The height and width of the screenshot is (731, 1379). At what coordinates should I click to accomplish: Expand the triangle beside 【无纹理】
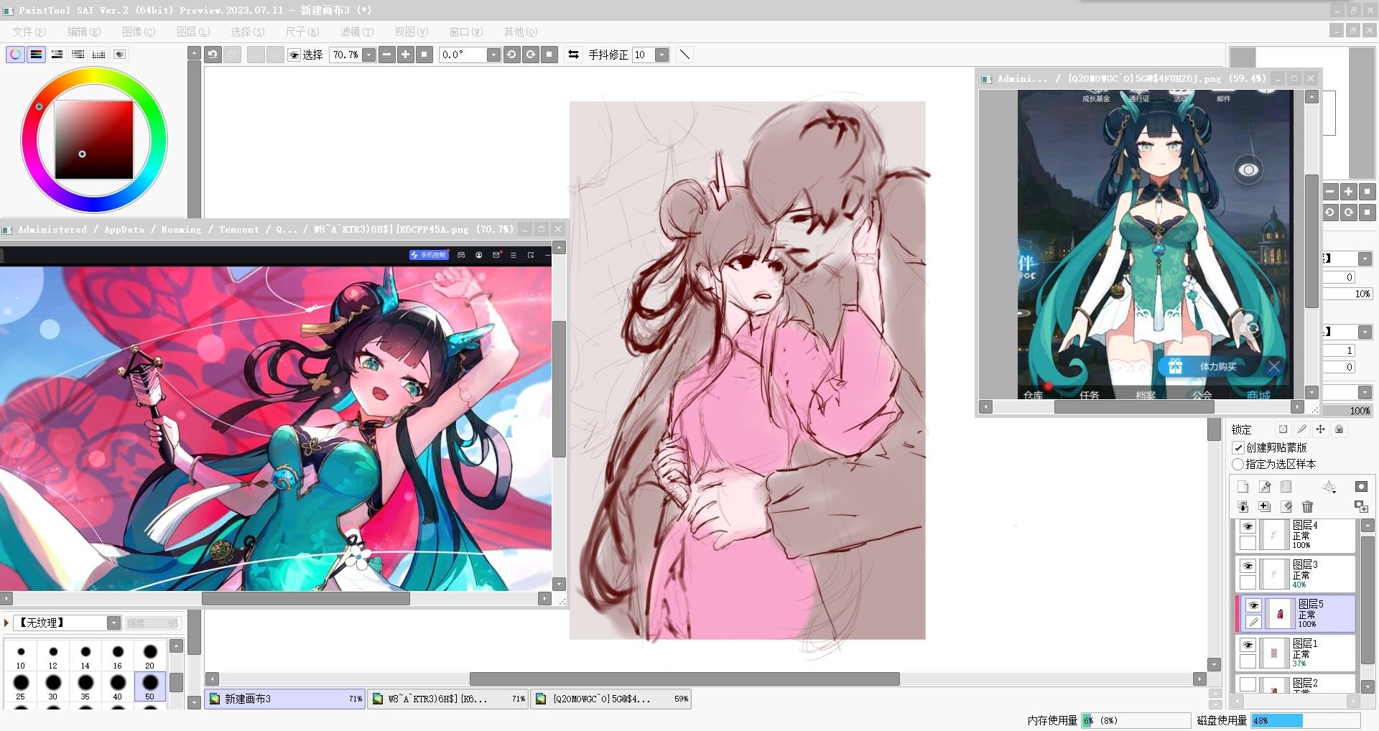pyautogui.click(x=6, y=623)
